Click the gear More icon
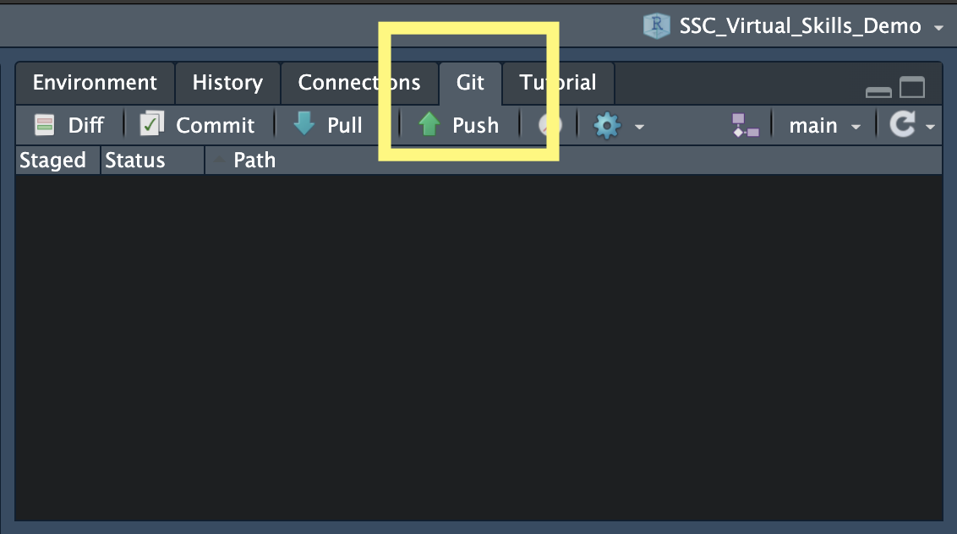Viewport: 957px width, 534px height. point(607,126)
